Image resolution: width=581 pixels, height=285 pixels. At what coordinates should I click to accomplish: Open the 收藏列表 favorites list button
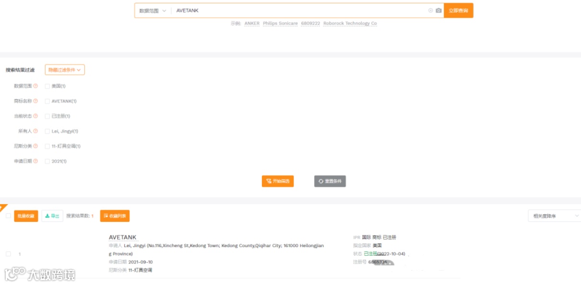[x=115, y=216]
